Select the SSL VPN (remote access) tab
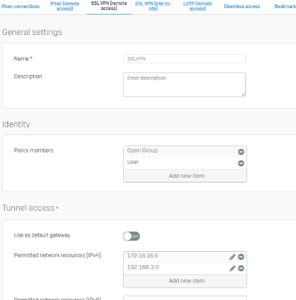Image resolution: width=296 pixels, height=300 pixels. 109,6
